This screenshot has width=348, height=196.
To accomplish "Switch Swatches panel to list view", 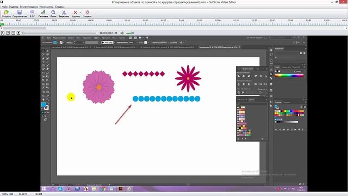I will [301, 107].
